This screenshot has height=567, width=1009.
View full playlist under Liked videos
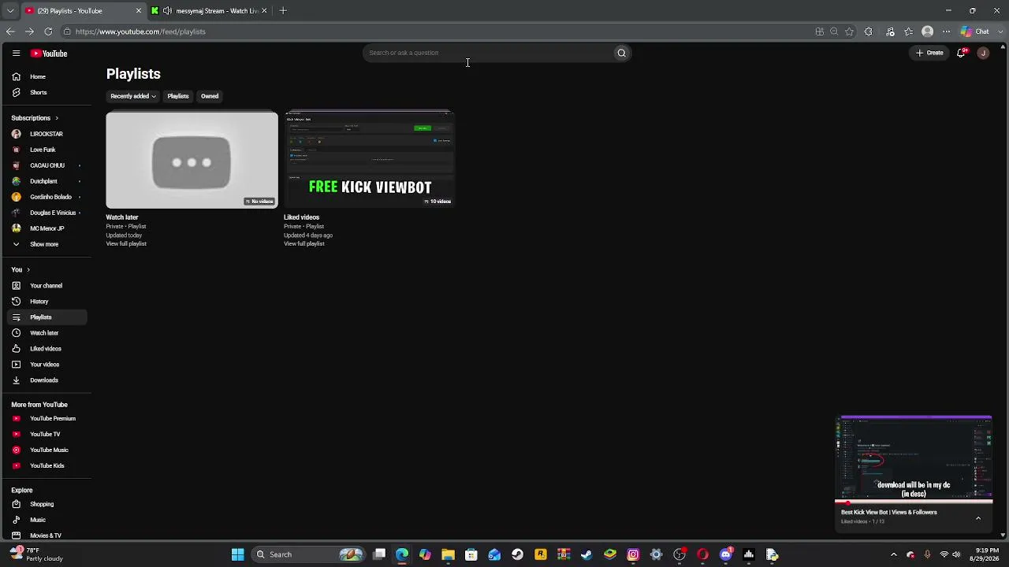(304, 243)
